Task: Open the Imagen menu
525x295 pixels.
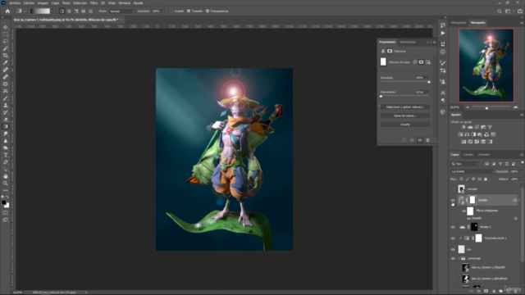Action: click(43, 2)
